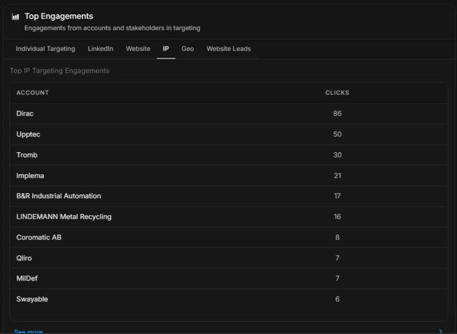Switch to the Geo tab
The height and width of the screenshot is (334, 457).
point(188,49)
